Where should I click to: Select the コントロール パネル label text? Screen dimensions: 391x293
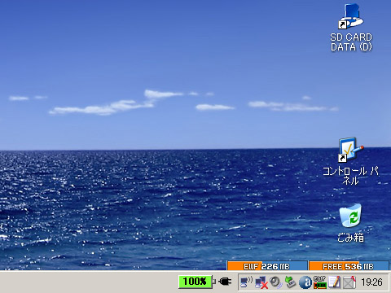coord(350,176)
